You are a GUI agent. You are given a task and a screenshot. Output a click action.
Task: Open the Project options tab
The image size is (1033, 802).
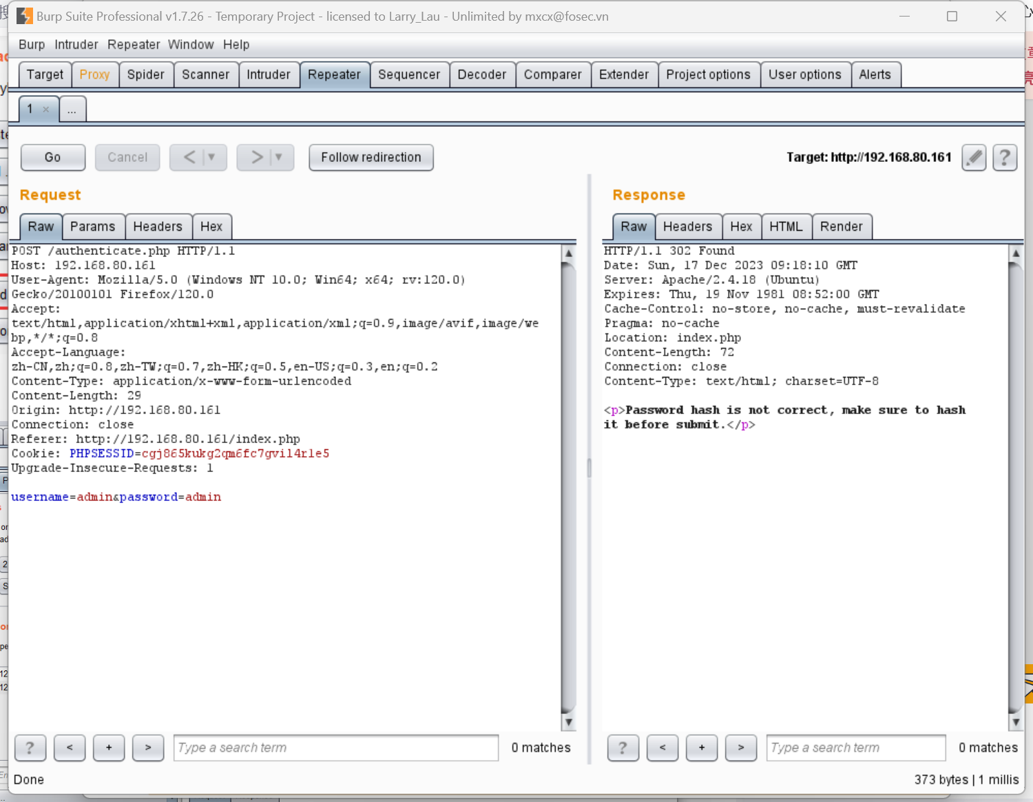point(709,74)
